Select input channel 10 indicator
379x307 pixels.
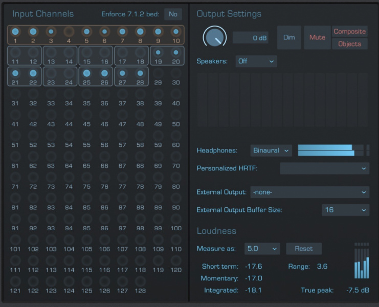click(x=176, y=32)
